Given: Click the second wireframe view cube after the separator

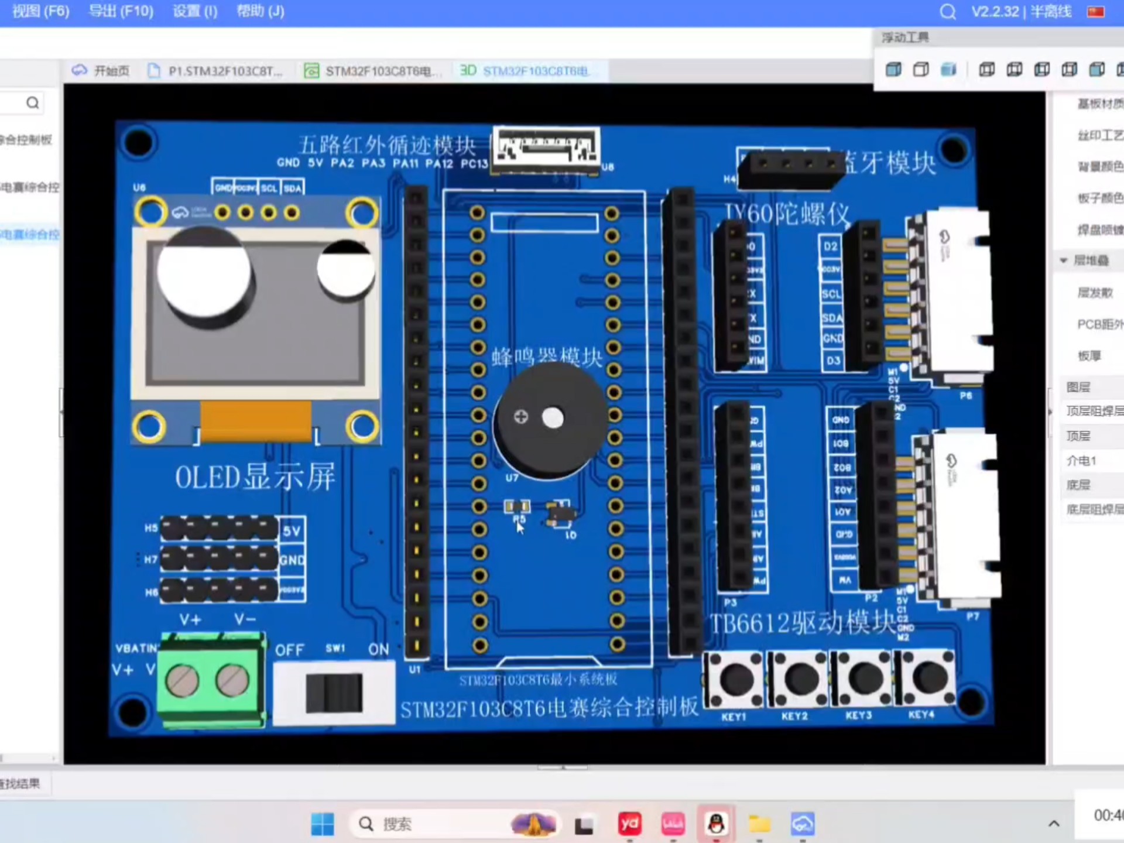Looking at the screenshot, I should (1015, 70).
